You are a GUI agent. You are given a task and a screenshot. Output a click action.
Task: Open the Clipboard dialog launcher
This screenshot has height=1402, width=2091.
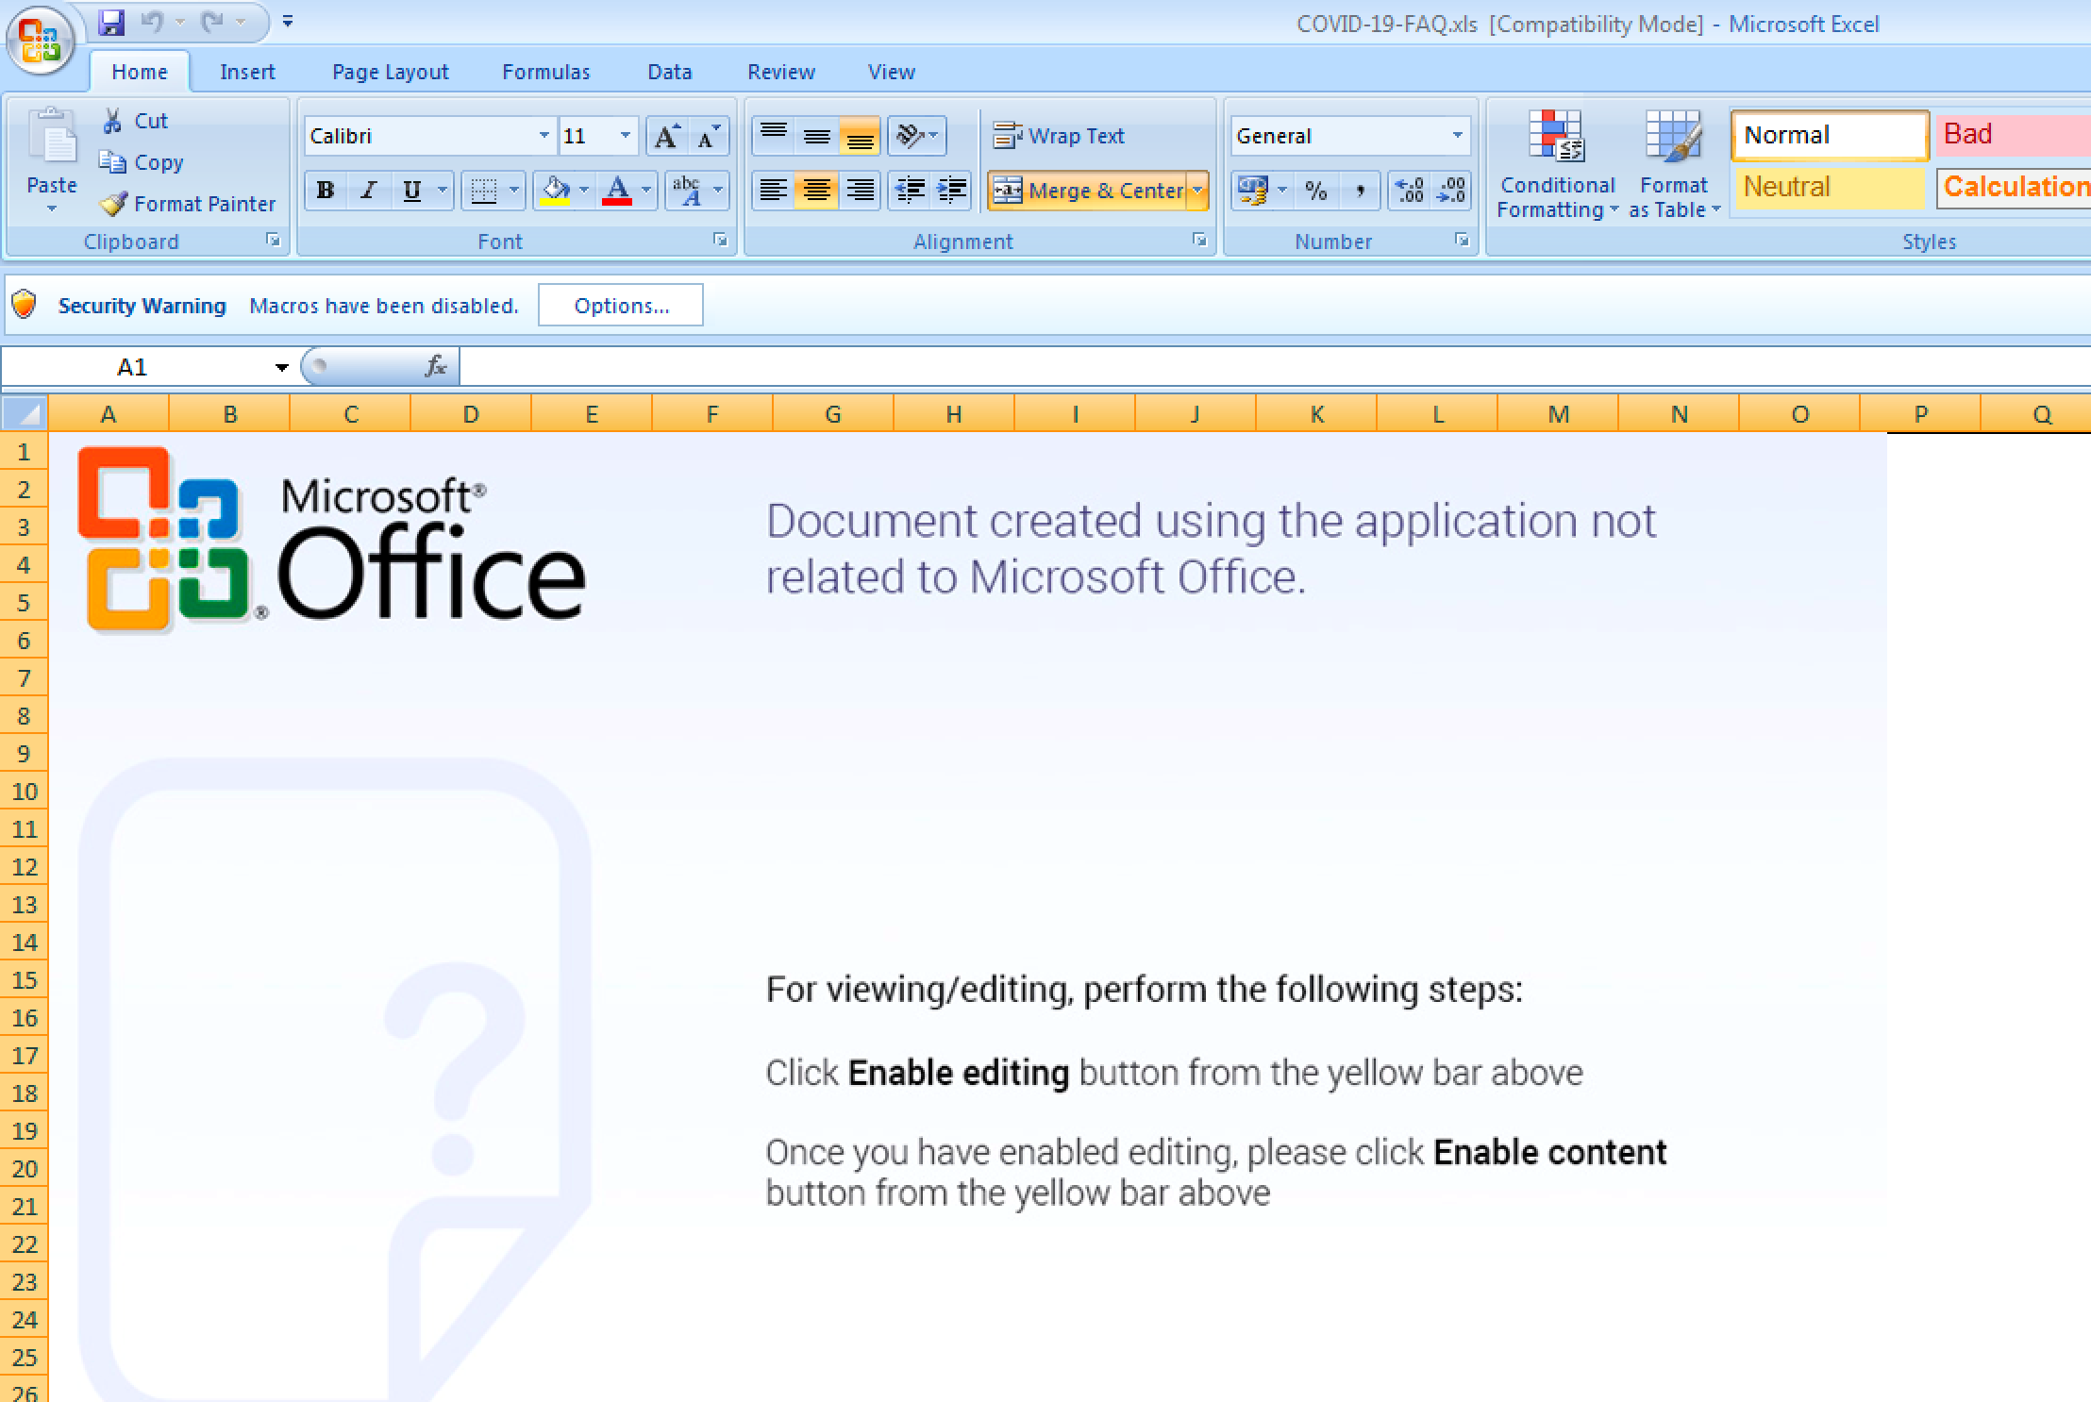tap(274, 241)
